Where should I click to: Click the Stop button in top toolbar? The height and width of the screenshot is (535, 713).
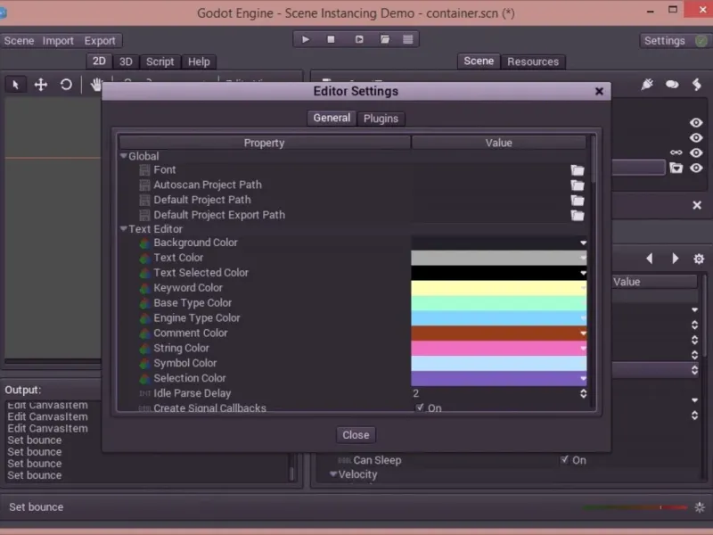(x=331, y=39)
